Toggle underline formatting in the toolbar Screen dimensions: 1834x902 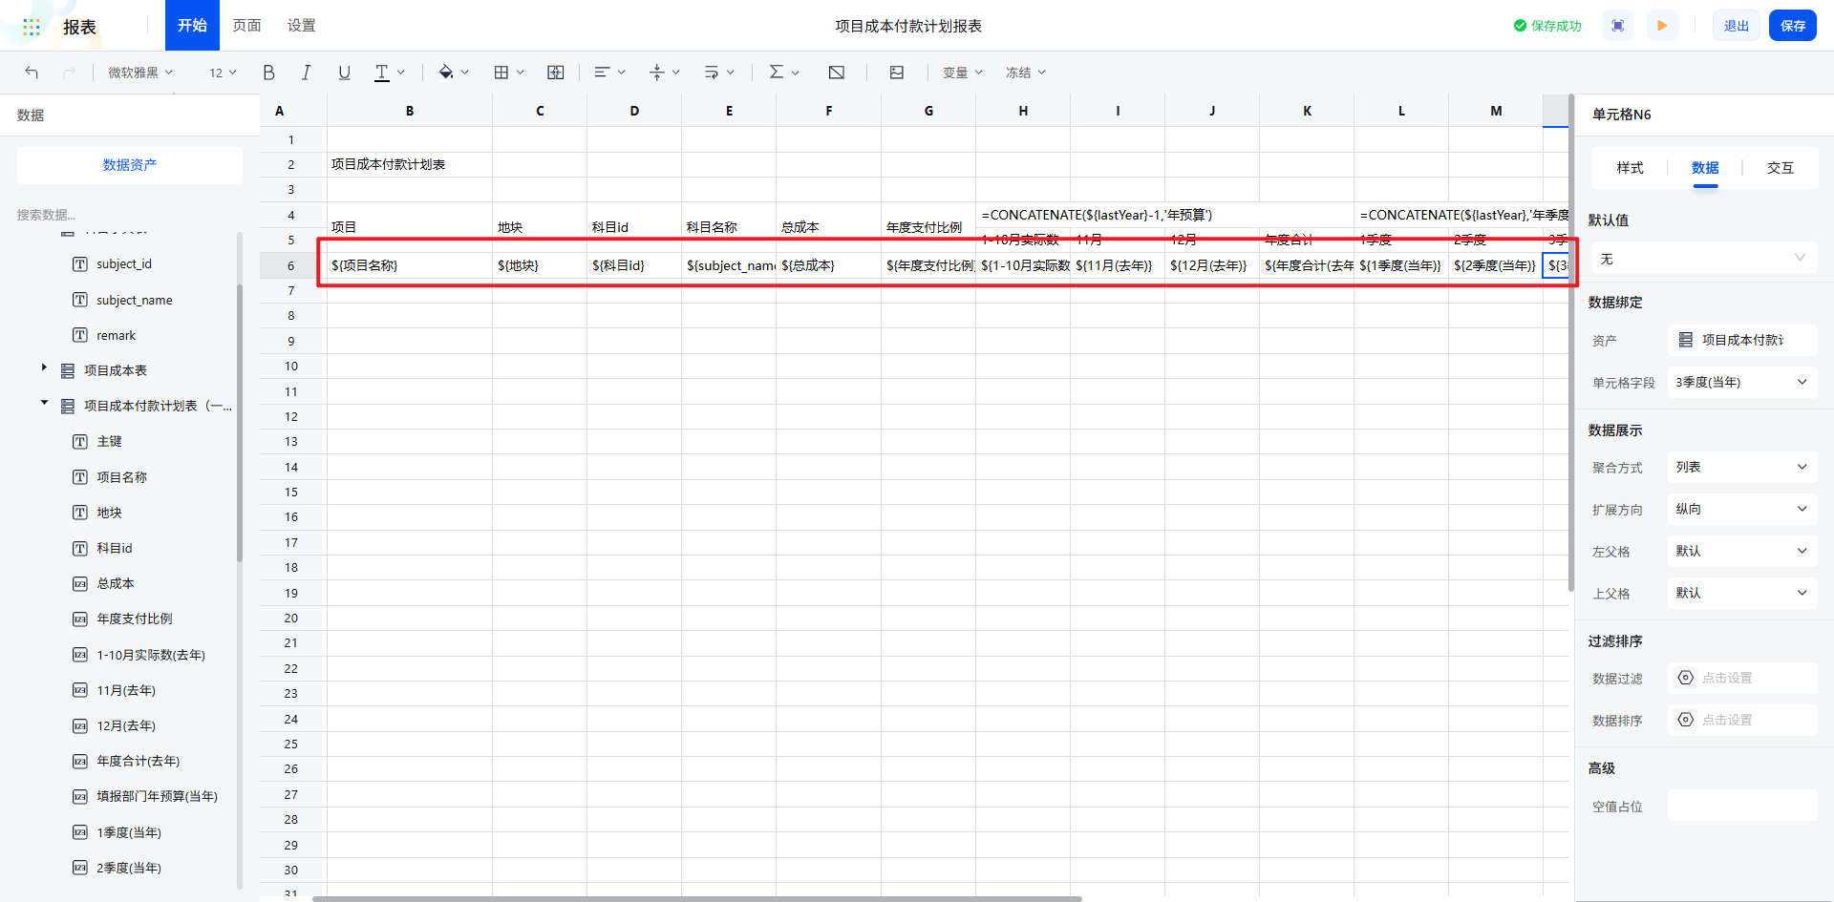[344, 73]
